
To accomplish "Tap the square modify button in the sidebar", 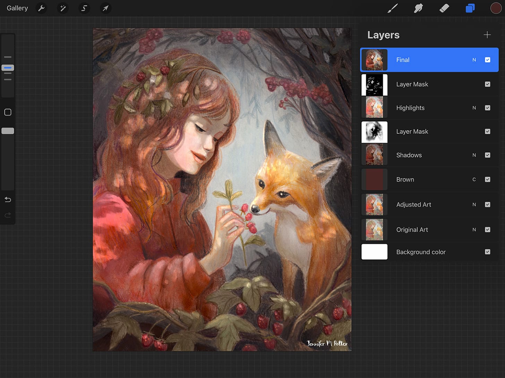I will tap(8, 112).
